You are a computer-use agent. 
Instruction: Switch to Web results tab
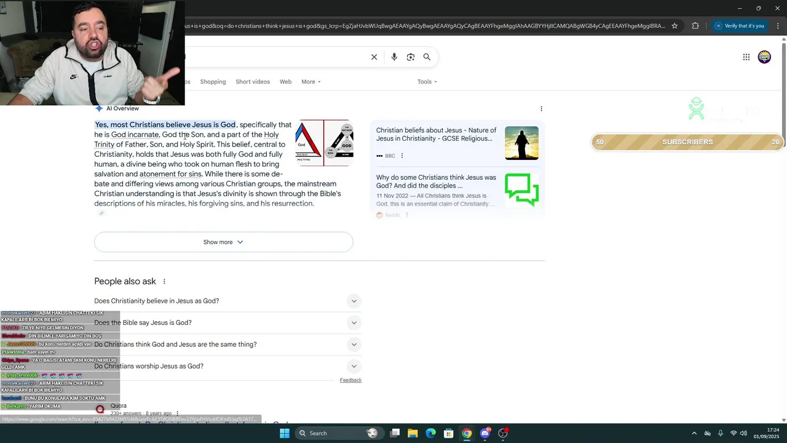coord(285,82)
